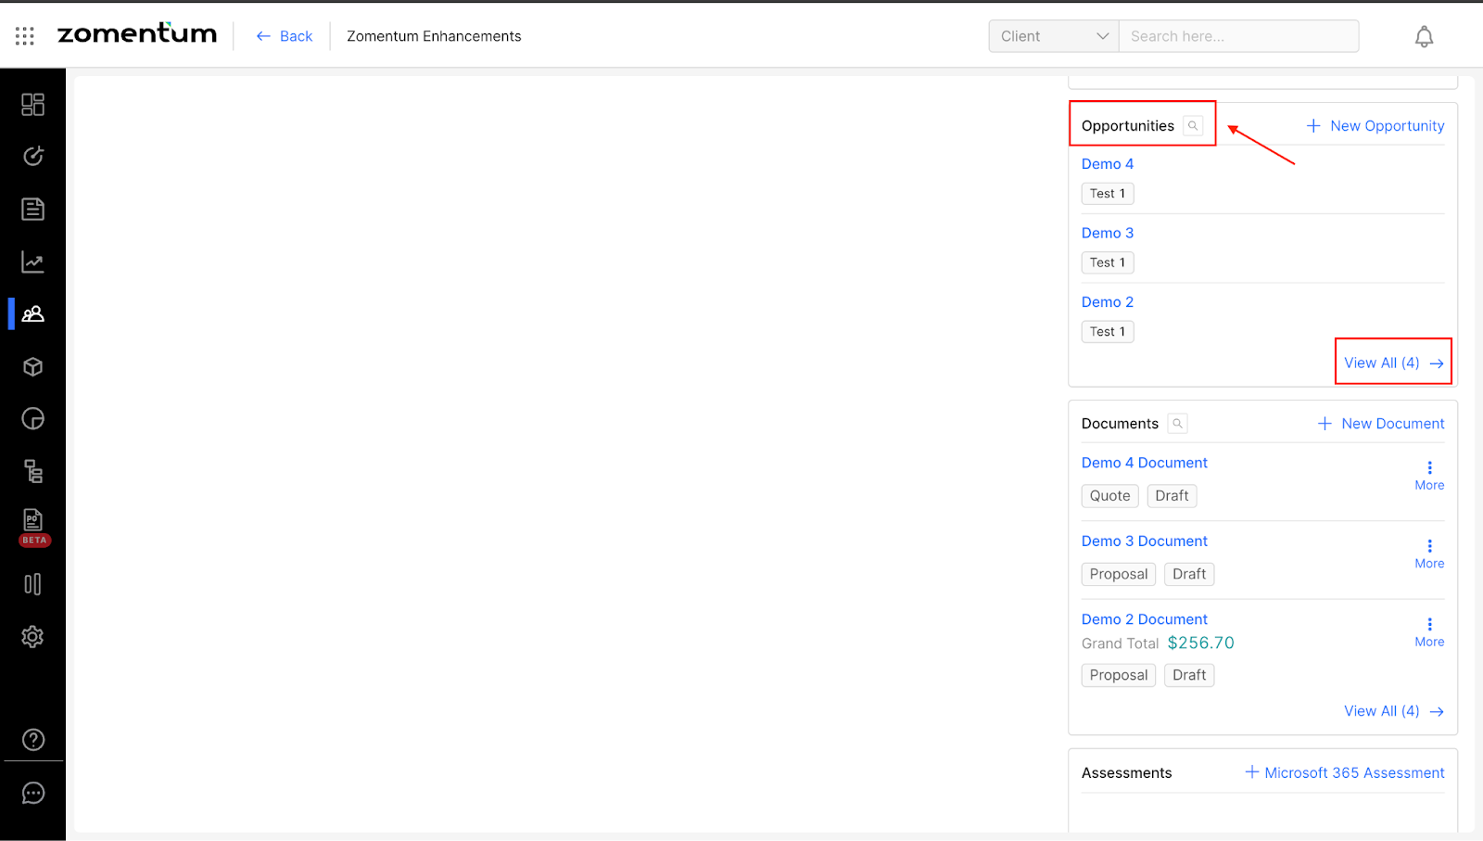Open the sidebar line chart icon
Viewport: 1483px width, 841px height.
coord(33,262)
